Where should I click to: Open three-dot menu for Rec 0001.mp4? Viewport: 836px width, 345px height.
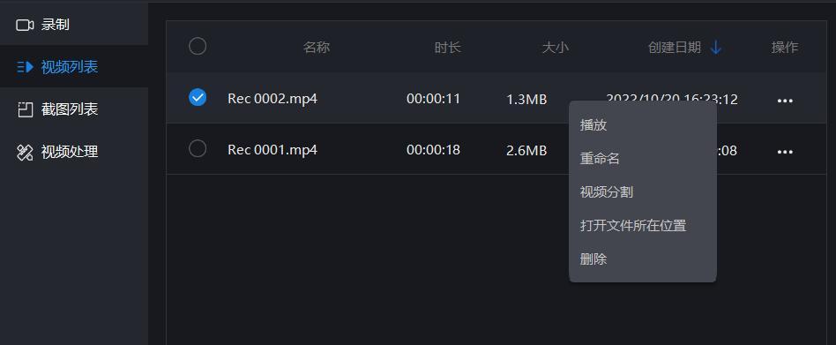pos(785,152)
